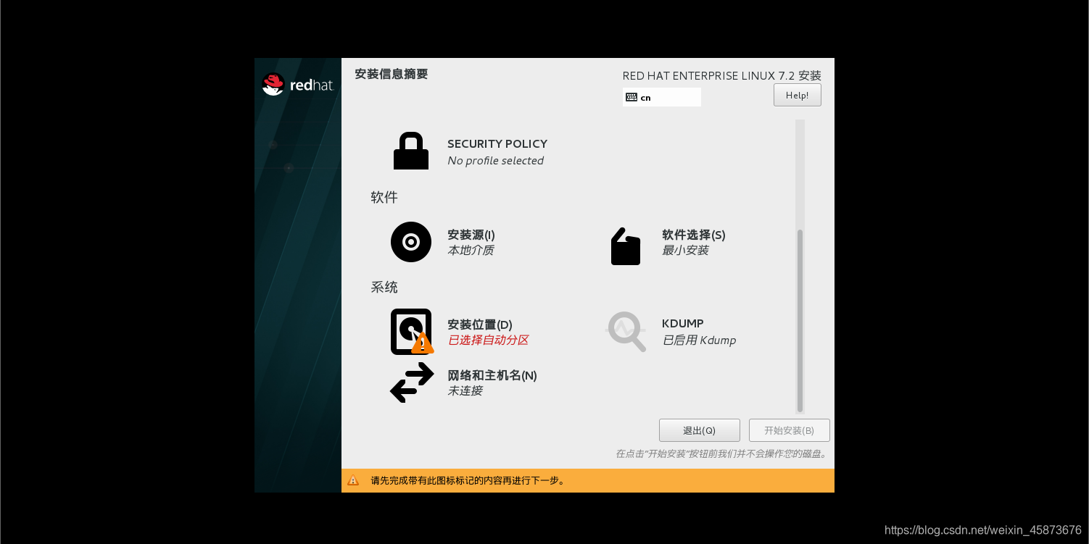The height and width of the screenshot is (544, 1089).
Task: Click the software selection package icon
Action: 626,246
